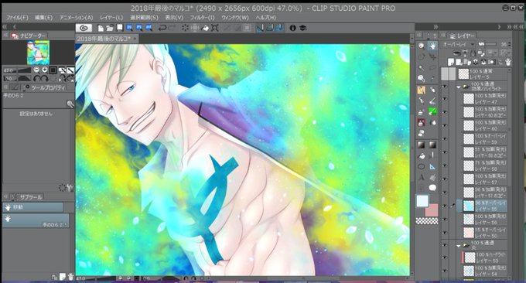Select the Text tool marked A
This screenshot has width=526, height=283.
coord(422,177)
